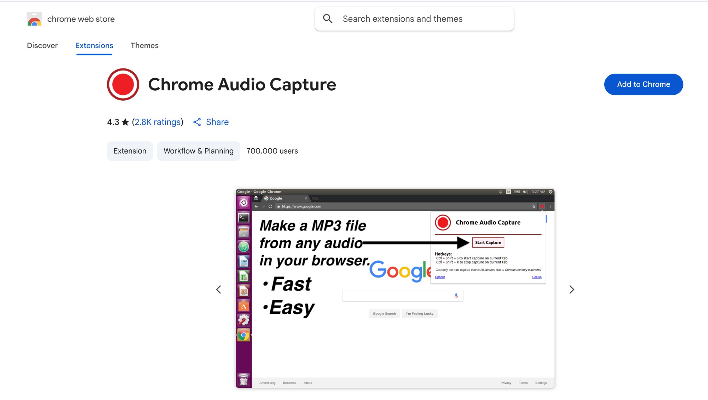Click the Add to Chrome button

[643, 84]
